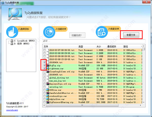Viewport: 152px width, 117px height.
Task: Click the 20180404.txt document icon
Action: [x=48, y=62]
